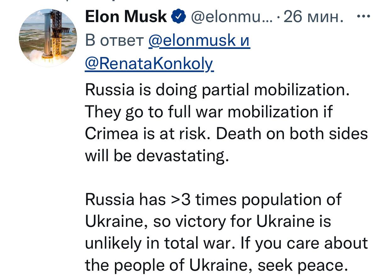This screenshot has width=391, height=277.
Task: Click "Russia is doing partial mobilization." text
Action: (x=217, y=90)
